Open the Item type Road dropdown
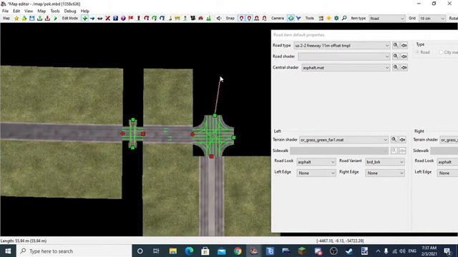Viewport: 458px width, 257px height. click(387, 19)
